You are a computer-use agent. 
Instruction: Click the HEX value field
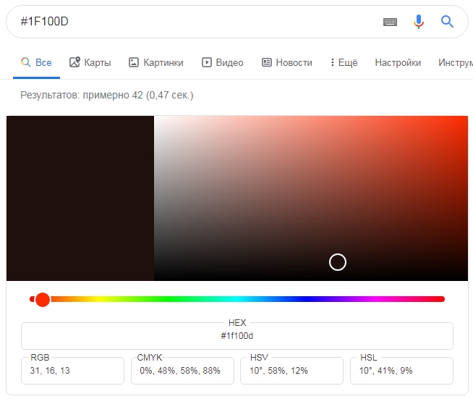237,336
